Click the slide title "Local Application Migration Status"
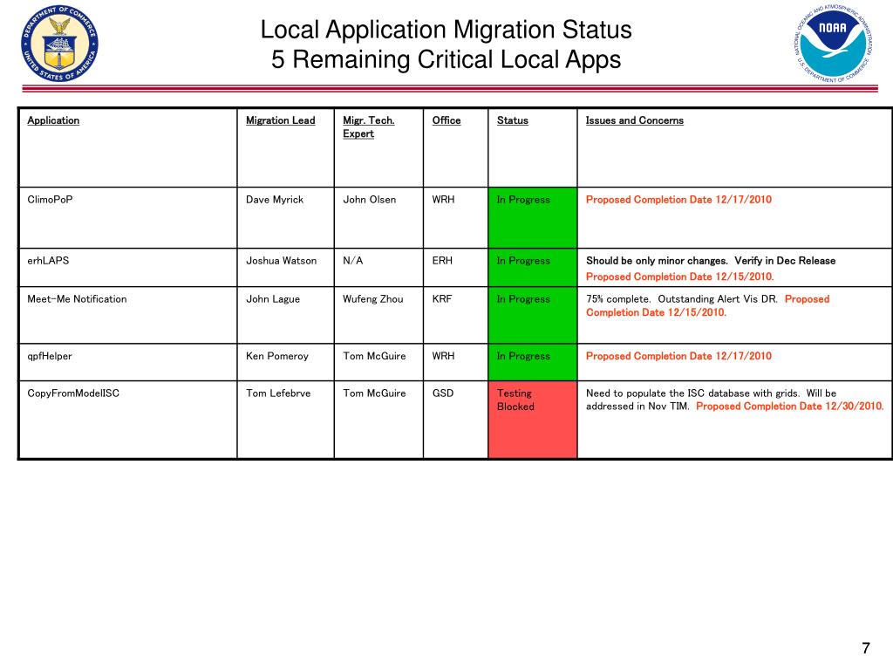This screenshot has height=670, width=893. [446, 31]
